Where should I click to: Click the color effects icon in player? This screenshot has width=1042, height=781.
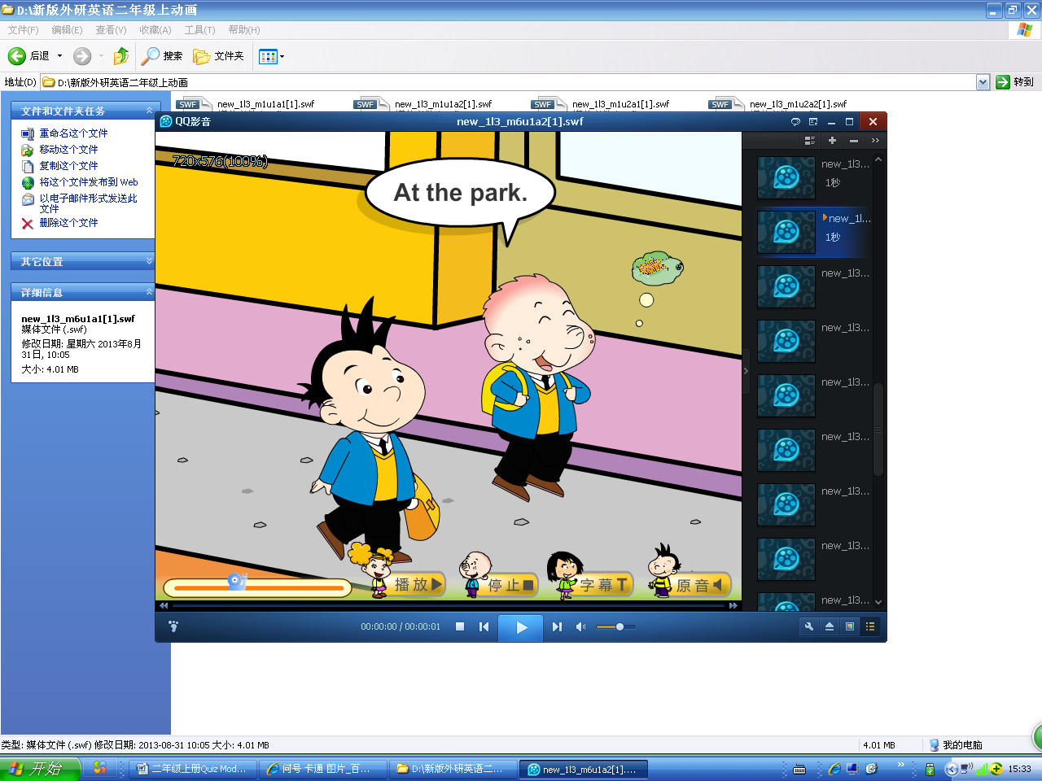(850, 626)
